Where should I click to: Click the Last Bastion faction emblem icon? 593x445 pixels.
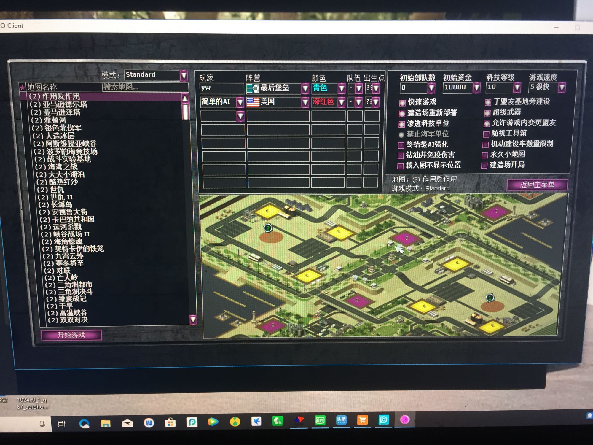click(253, 88)
